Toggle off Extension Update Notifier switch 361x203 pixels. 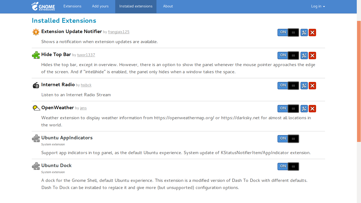point(288,33)
